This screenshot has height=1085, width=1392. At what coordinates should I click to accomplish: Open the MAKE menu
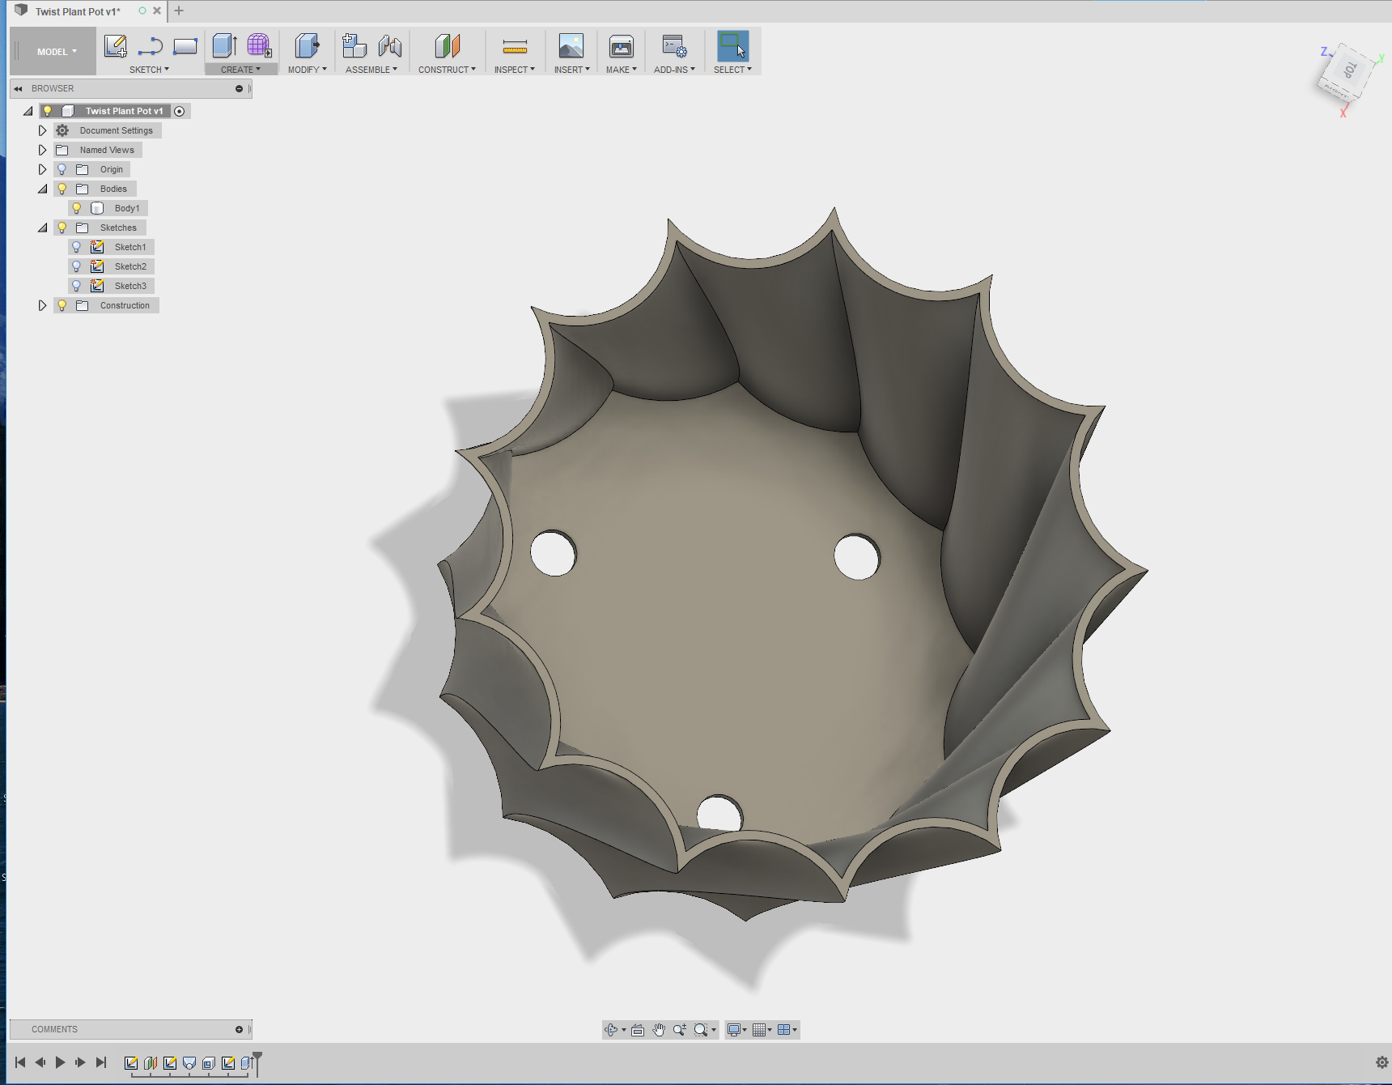(622, 70)
